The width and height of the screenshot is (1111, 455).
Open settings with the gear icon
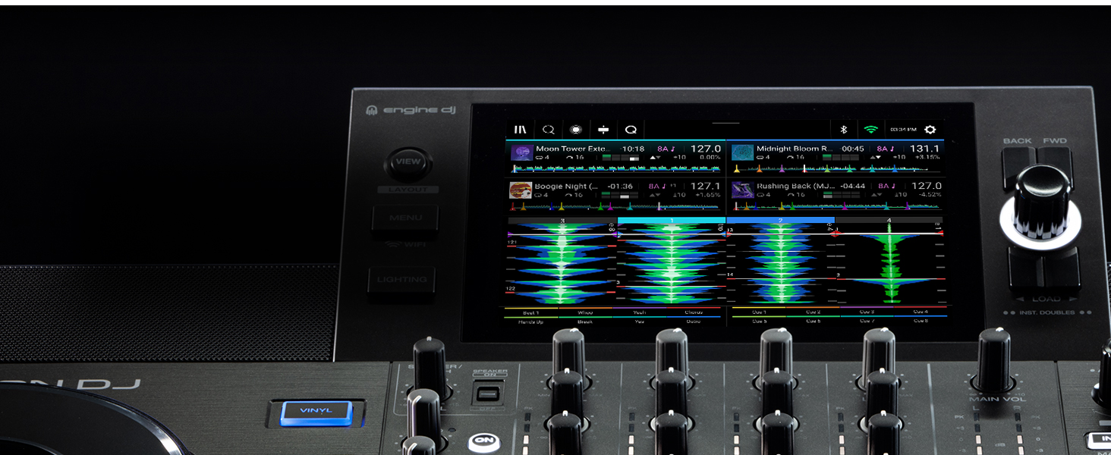930,130
